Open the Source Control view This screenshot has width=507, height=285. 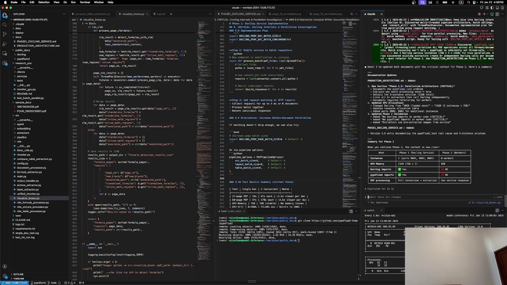[x=5, y=34]
